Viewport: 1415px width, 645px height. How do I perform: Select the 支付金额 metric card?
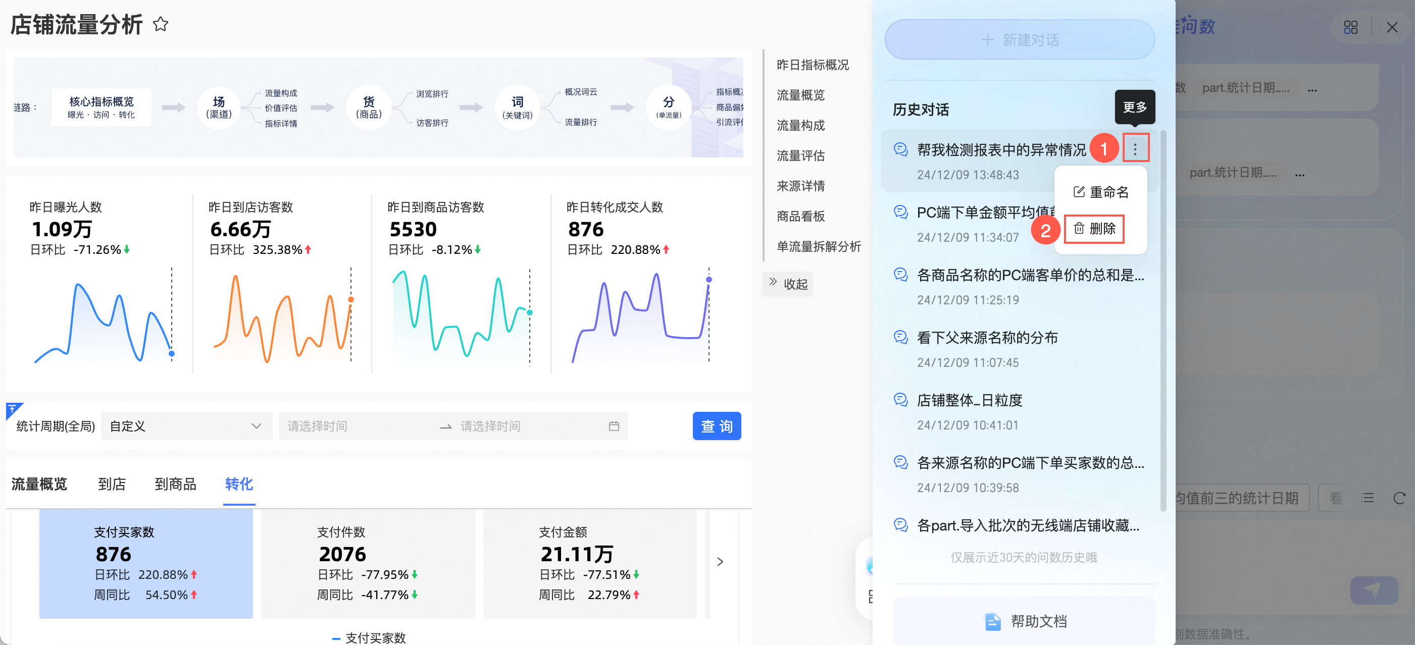coord(589,563)
